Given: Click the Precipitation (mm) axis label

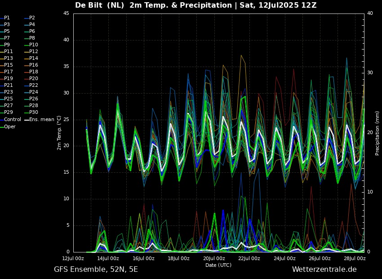Looking at the screenshot, I should 378,133.
